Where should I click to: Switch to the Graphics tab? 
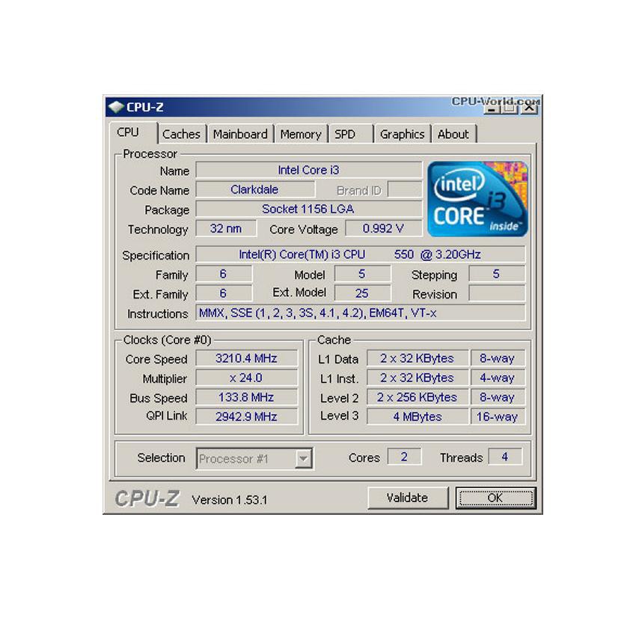point(402,133)
